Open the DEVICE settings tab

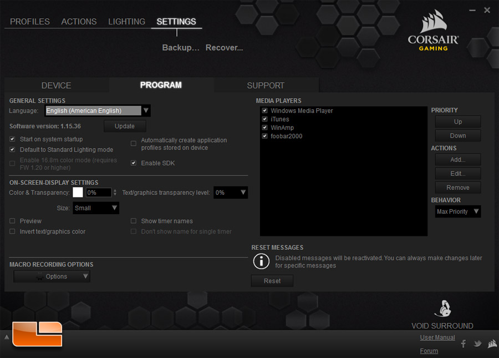click(57, 85)
